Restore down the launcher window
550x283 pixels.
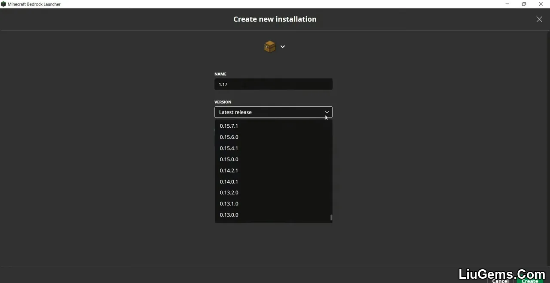coord(524,4)
